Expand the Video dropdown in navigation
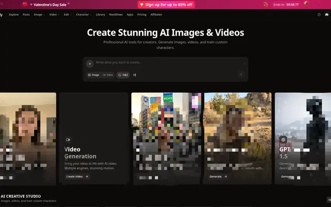Viewport: 331px width, 207px height. coord(54,14)
